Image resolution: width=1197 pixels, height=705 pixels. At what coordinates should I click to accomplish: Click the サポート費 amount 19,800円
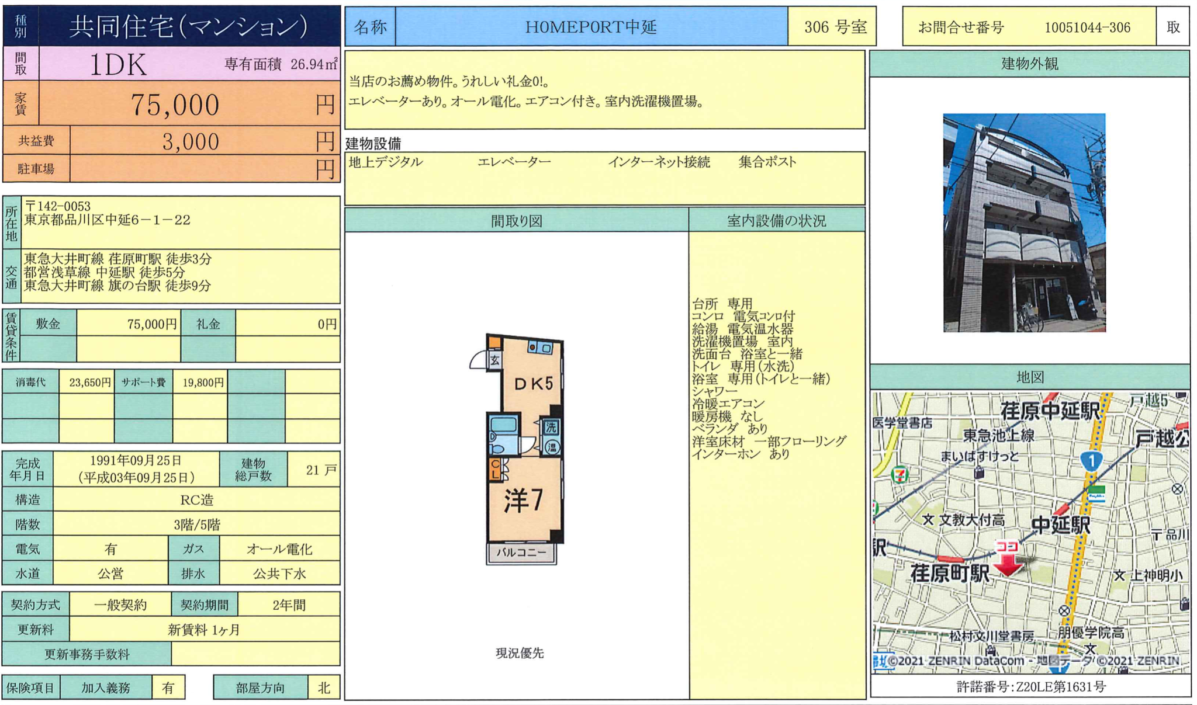(203, 383)
